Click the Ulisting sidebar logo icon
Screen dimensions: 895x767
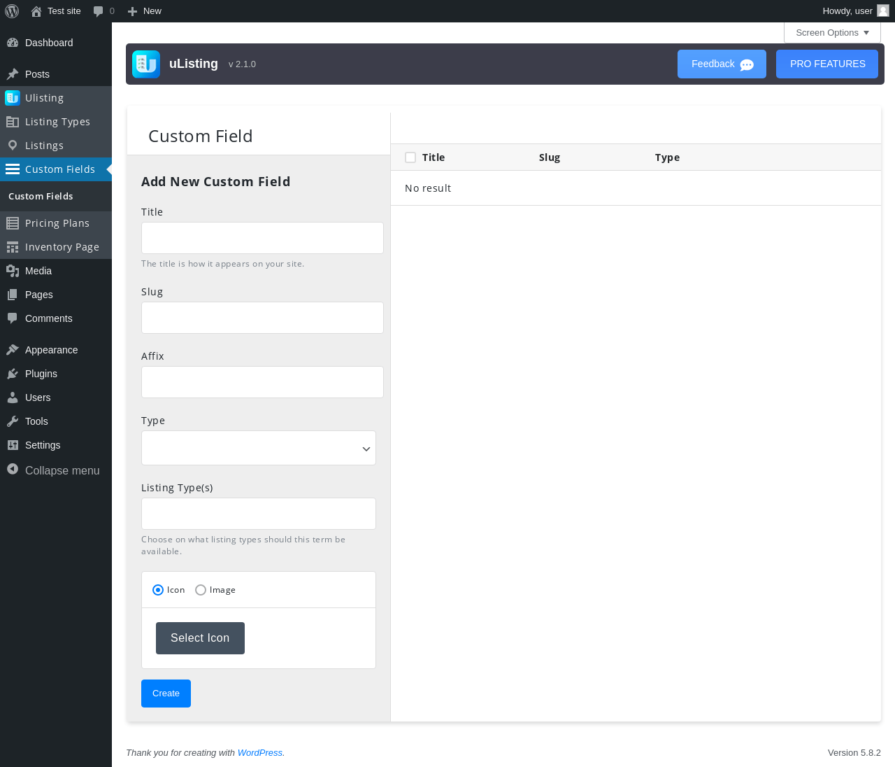(x=13, y=98)
